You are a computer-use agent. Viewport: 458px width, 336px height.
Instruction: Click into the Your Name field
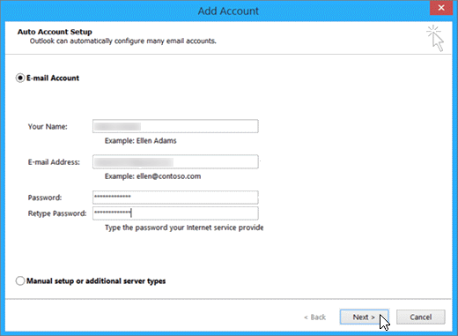click(x=175, y=126)
